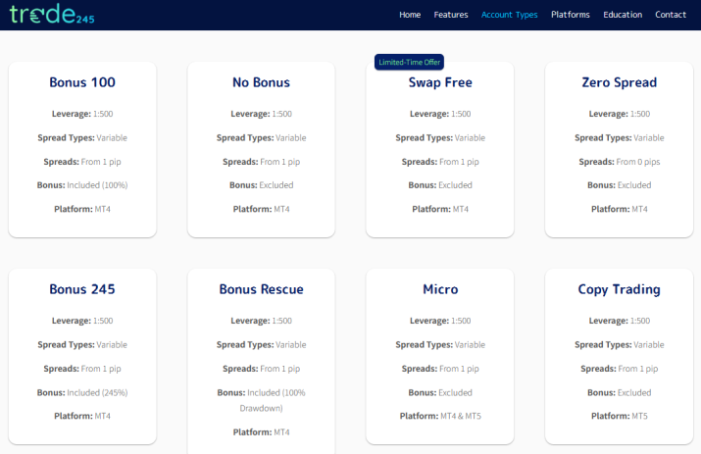Viewport: 701px width, 454px height.
Task: Select the Swap Free account title
Action: pos(440,82)
